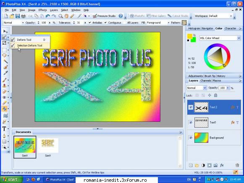Click the New Group folder icon
The image size is (244, 183).
click(197, 165)
